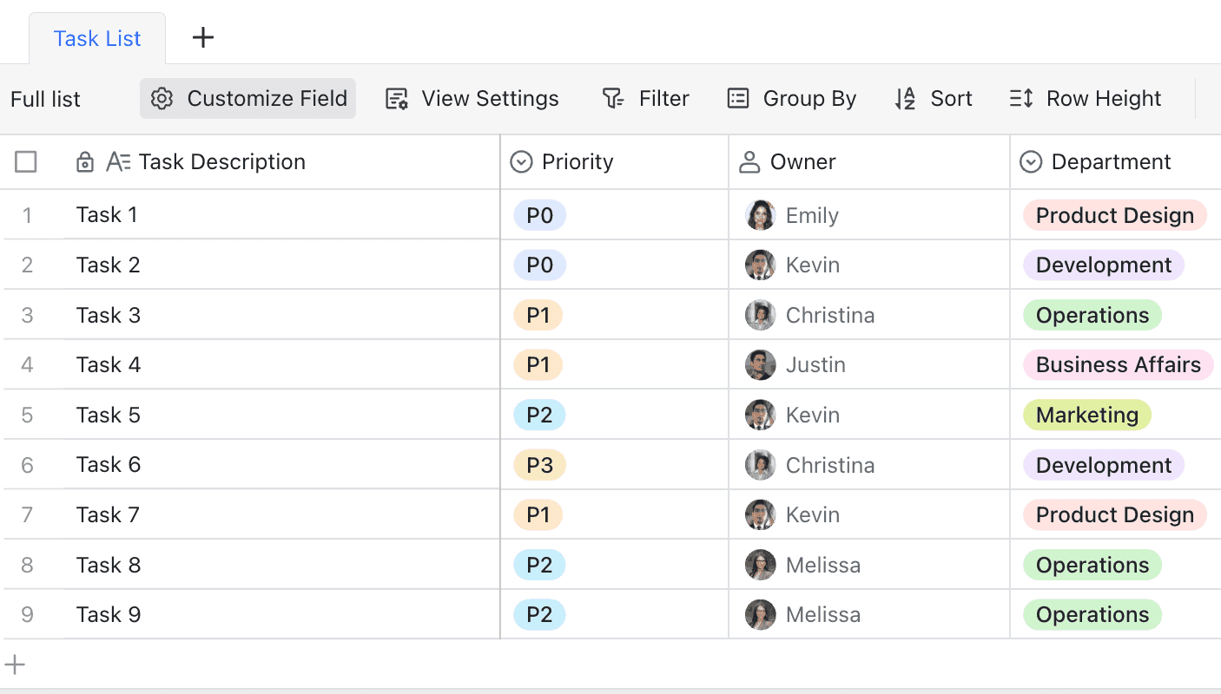Click Emily's avatar in Task 1 row
The height and width of the screenshot is (694, 1221).
click(760, 215)
